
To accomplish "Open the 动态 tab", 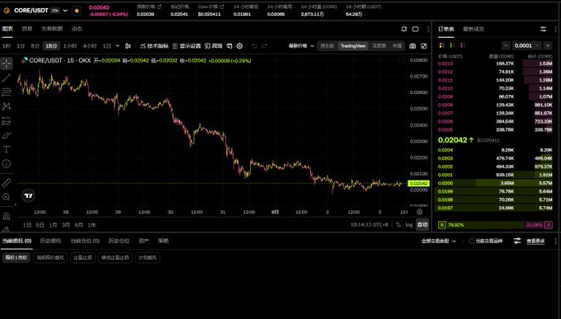I will (77, 29).
